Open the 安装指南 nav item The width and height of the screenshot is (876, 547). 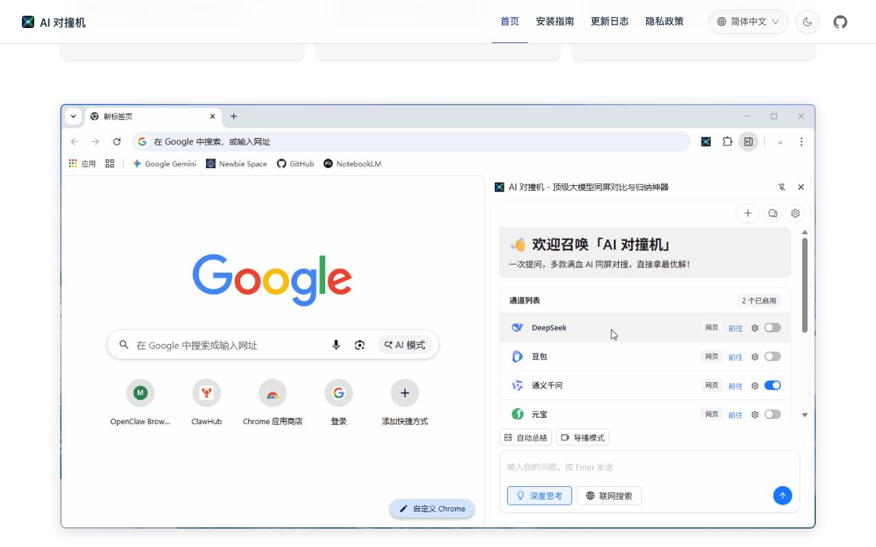[x=555, y=22]
